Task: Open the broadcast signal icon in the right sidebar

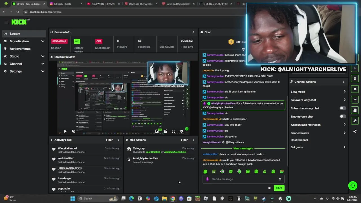Action: tap(355, 100)
